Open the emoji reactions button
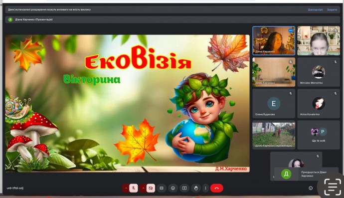Viewport: 344px width, 198px height. [x=173, y=188]
